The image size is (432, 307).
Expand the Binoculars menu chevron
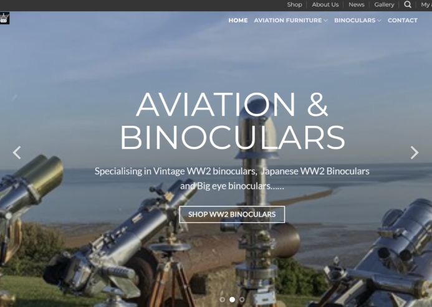pos(380,21)
